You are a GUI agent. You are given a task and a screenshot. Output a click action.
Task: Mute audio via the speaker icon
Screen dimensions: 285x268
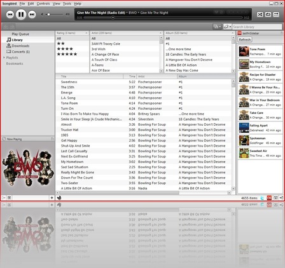pyautogui.click(x=42, y=15)
